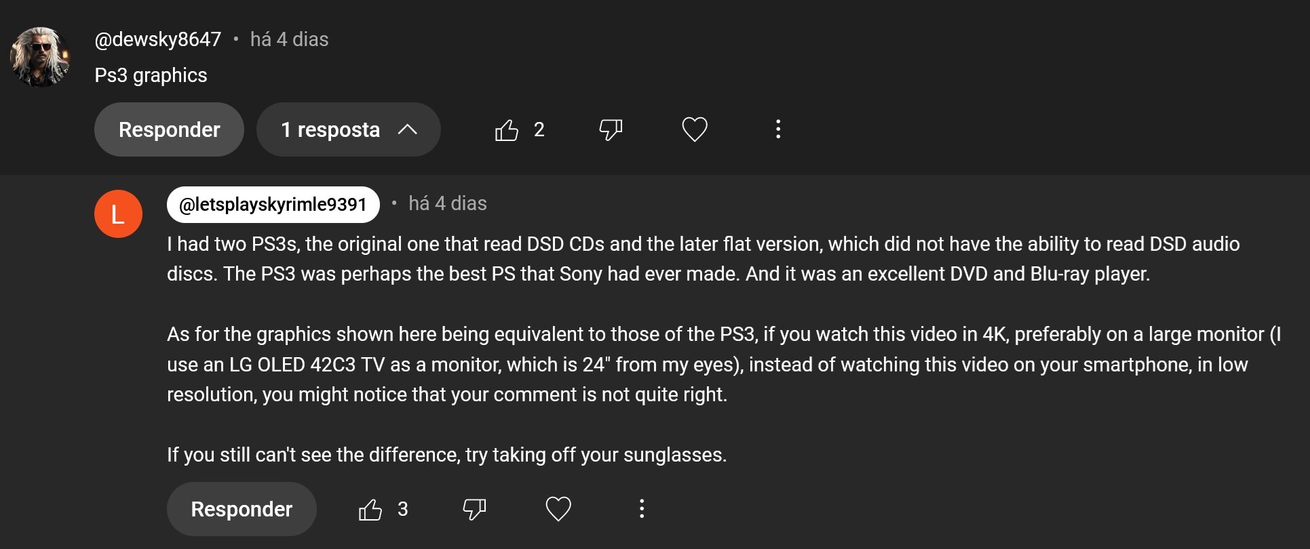Open more options for the reply
Image resolution: width=1310 pixels, height=549 pixels.
pyautogui.click(x=642, y=509)
